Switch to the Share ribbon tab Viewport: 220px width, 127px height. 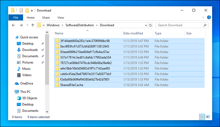(46, 18)
